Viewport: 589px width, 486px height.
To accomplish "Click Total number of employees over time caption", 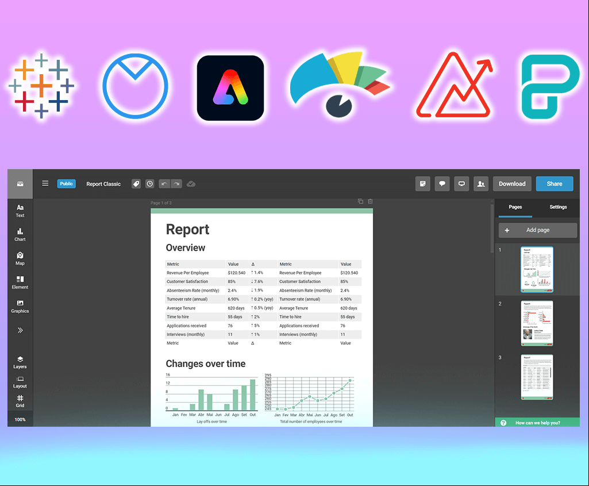I will (311, 422).
